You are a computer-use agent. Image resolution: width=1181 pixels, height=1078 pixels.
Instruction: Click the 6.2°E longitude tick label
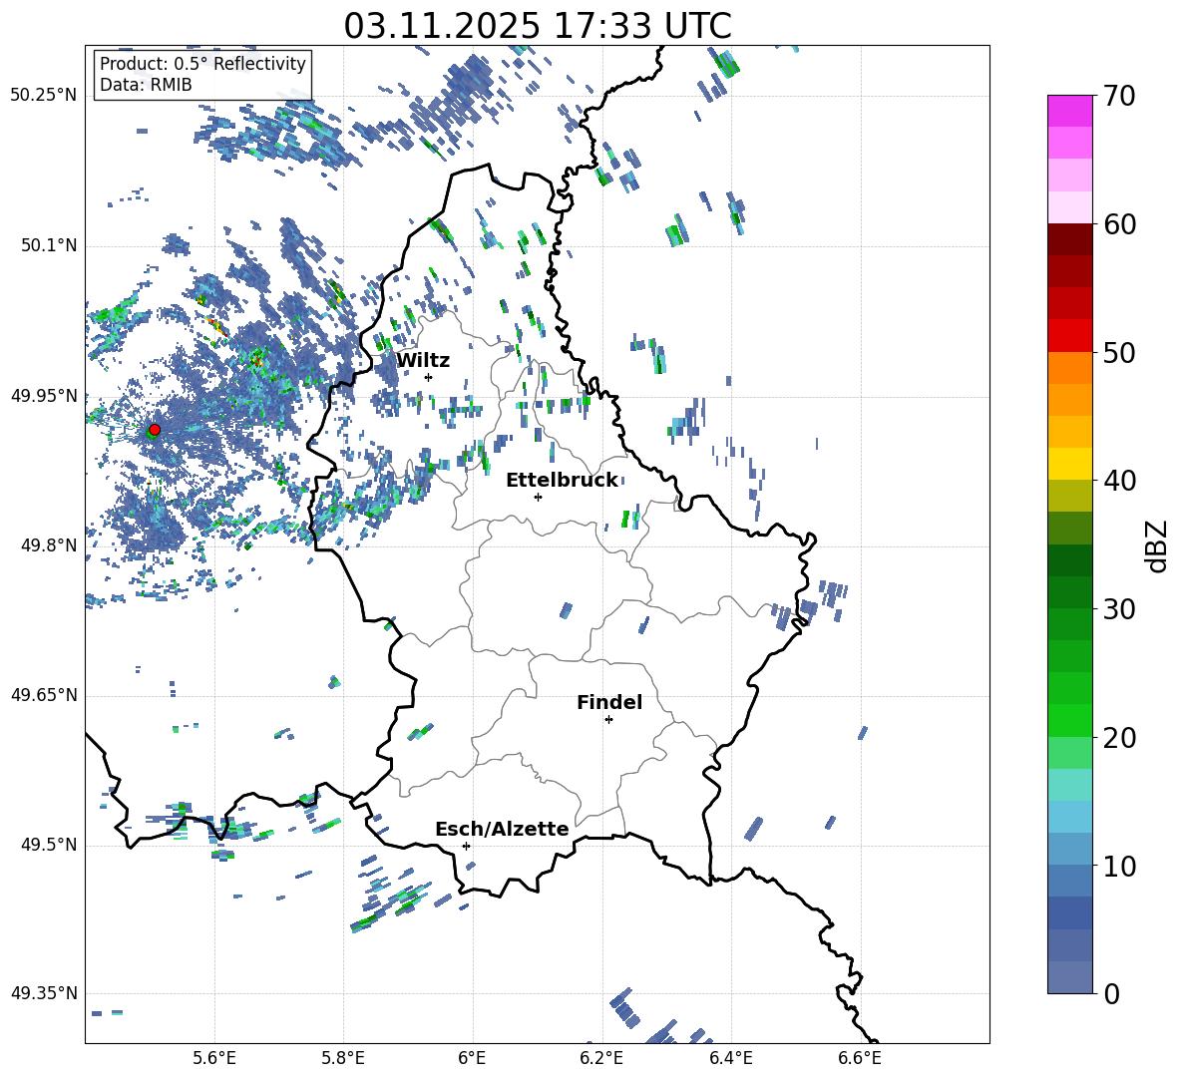(601, 1058)
